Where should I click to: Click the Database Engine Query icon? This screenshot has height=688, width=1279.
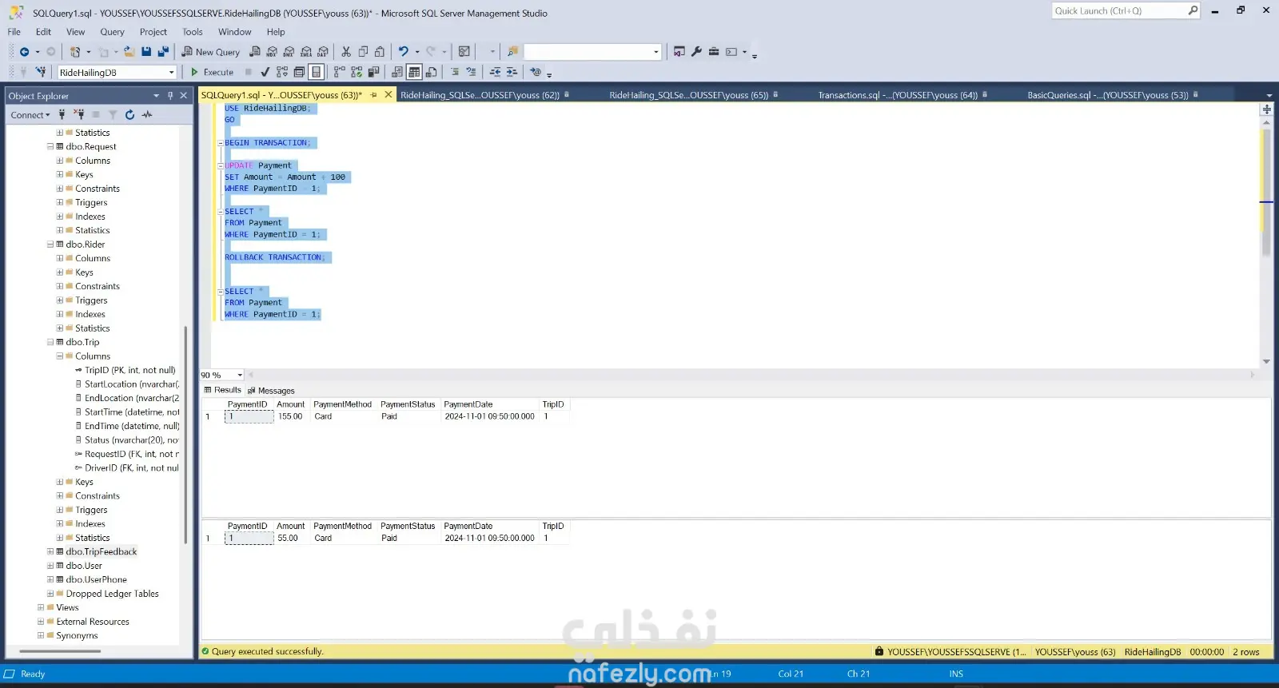click(255, 52)
